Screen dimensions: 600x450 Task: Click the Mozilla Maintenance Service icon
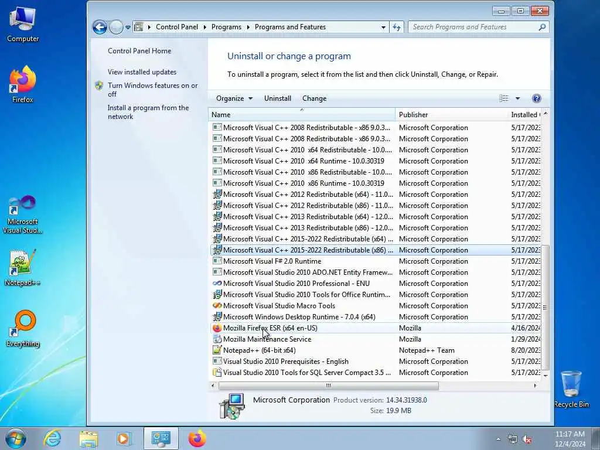217,339
